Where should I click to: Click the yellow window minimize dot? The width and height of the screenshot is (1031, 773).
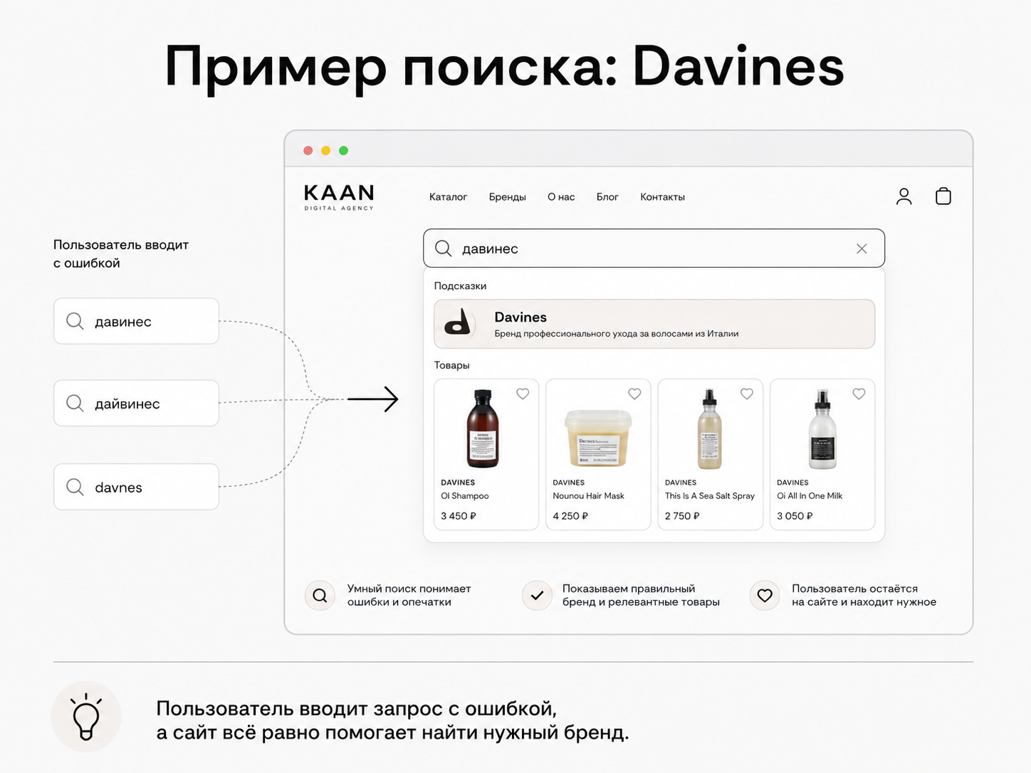(x=326, y=150)
